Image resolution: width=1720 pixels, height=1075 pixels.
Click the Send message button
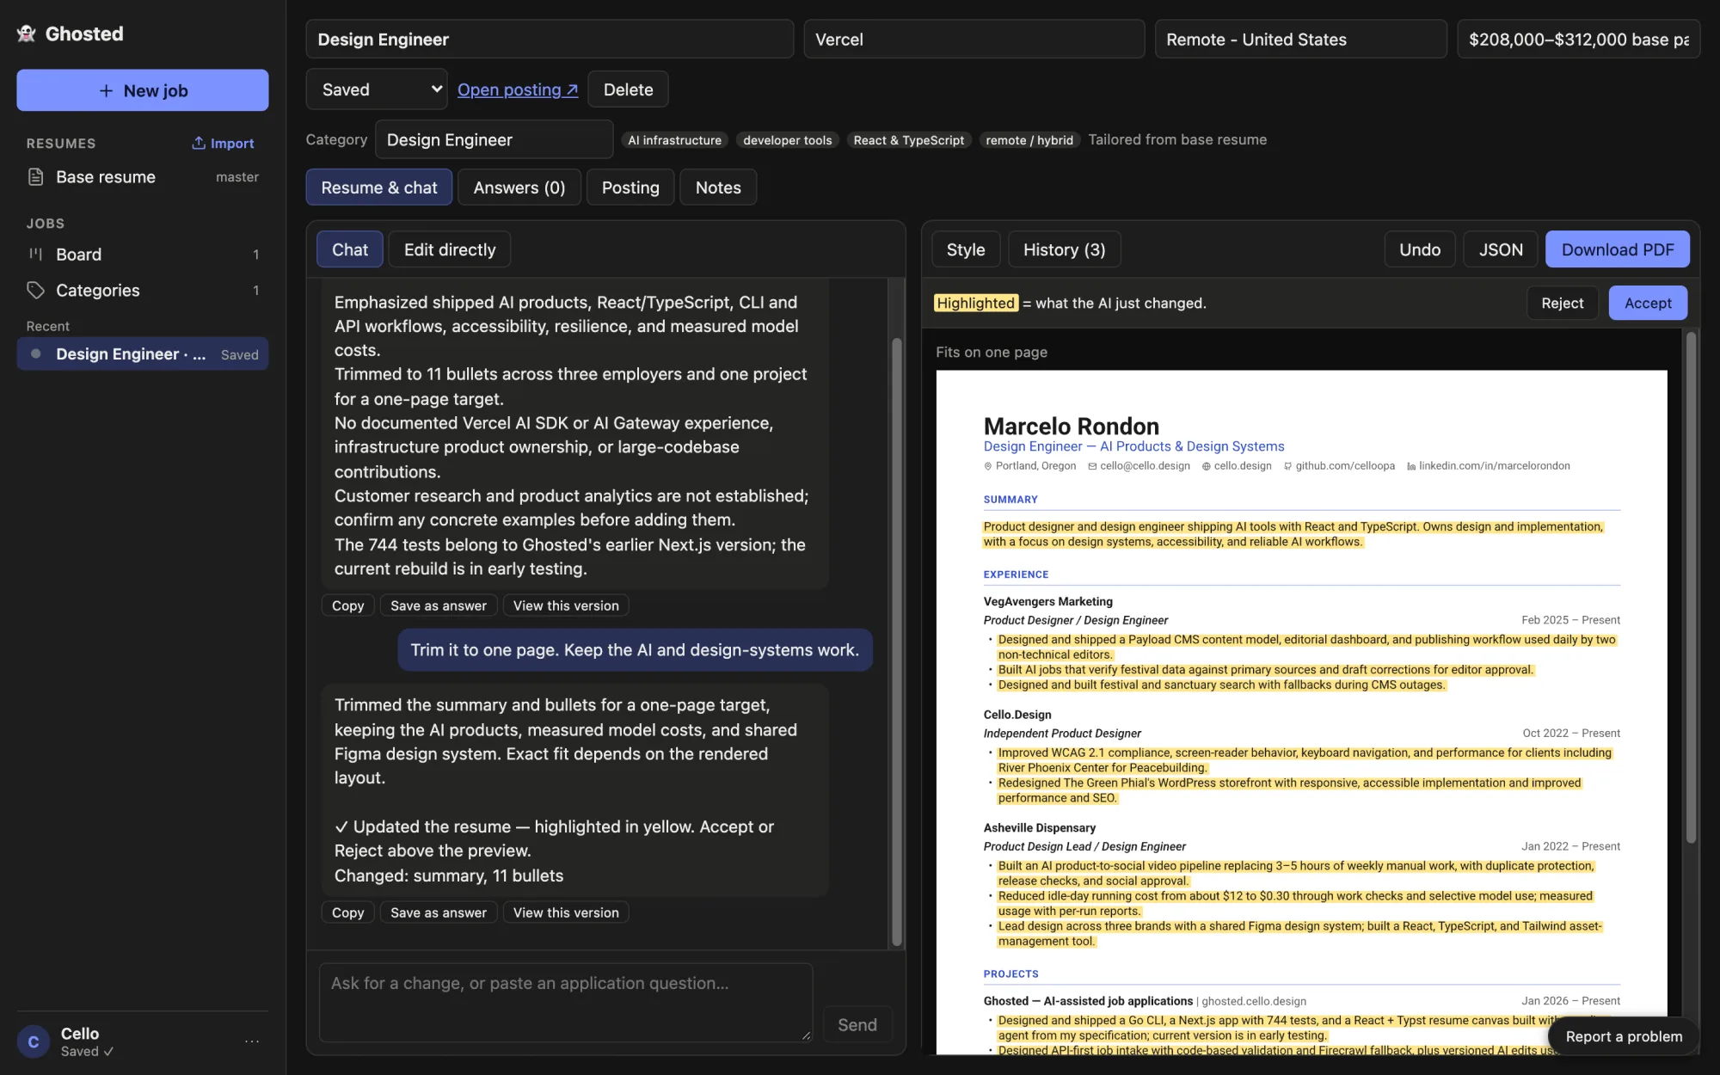point(857,1024)
